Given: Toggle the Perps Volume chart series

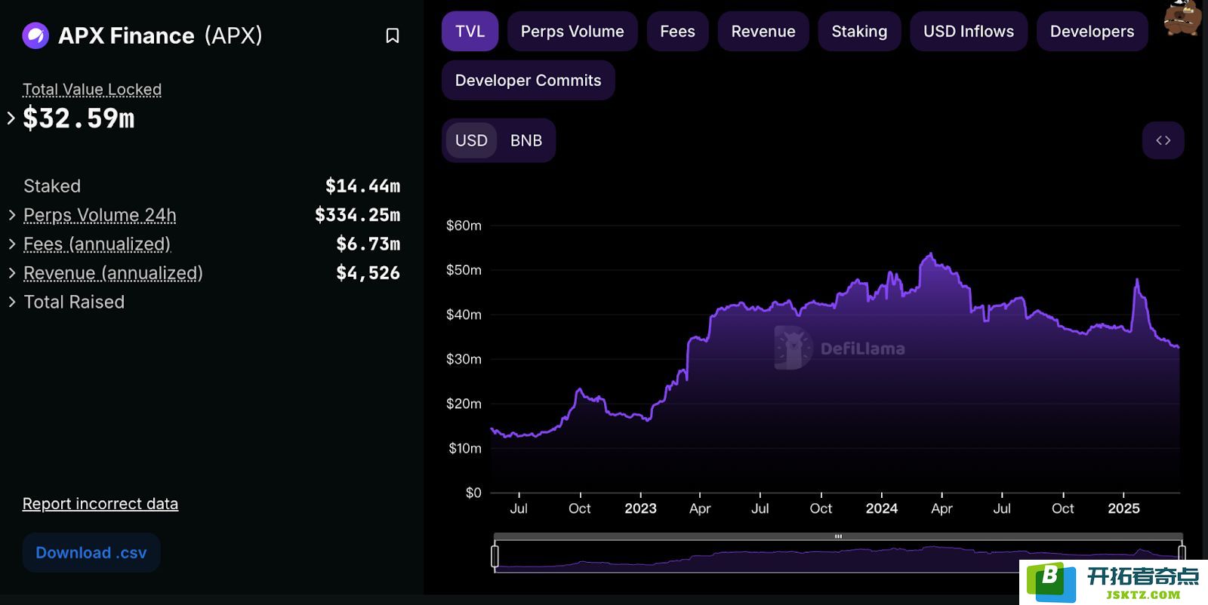Looking at the screenshot, I should pyautogui.click(x=572, y=31).
